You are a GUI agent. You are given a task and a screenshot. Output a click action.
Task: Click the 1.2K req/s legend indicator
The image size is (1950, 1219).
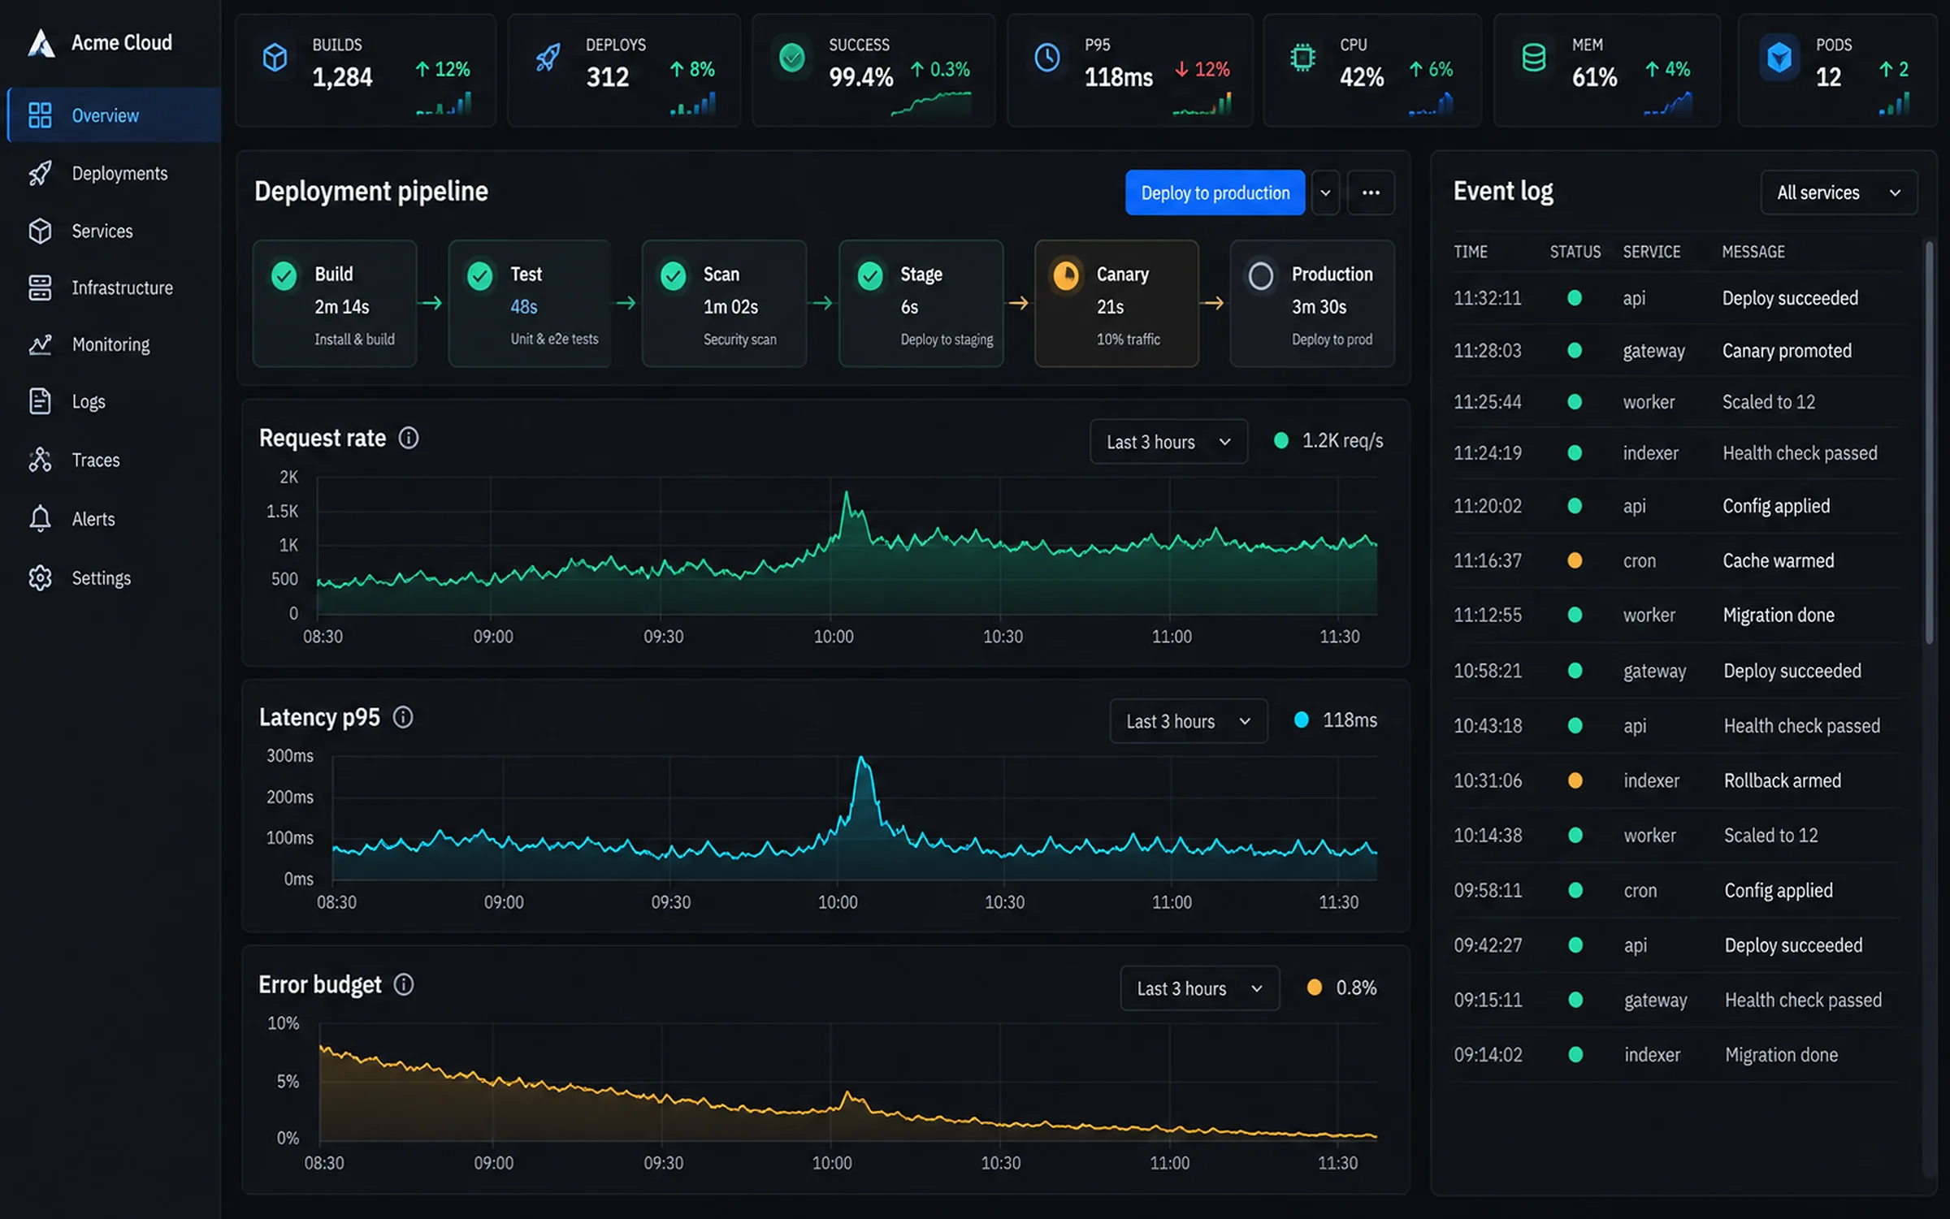pos(1281,441)
